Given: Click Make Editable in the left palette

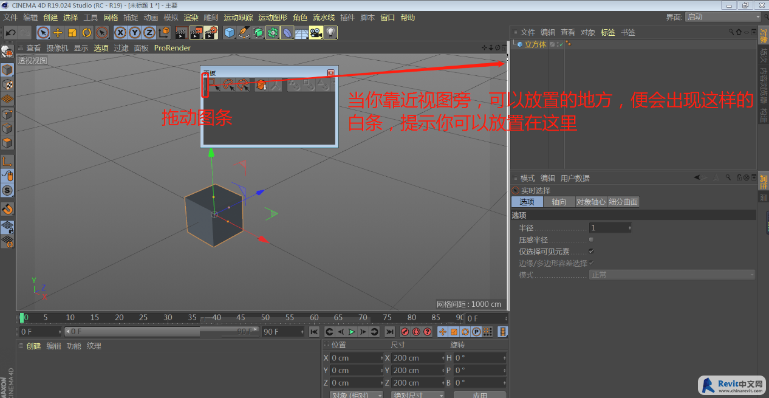Looking at the screenshot, I should [x=7, y=53].
